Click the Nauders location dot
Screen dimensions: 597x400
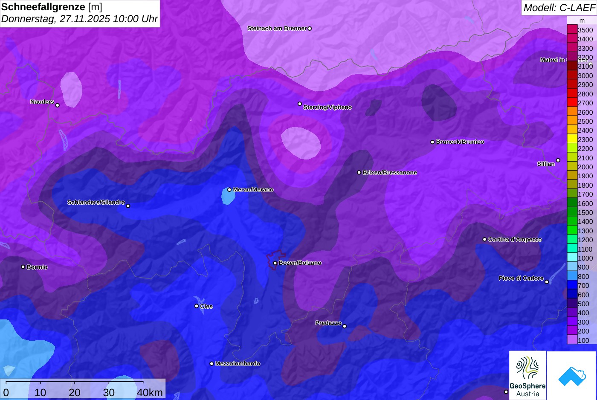point(58,105)
